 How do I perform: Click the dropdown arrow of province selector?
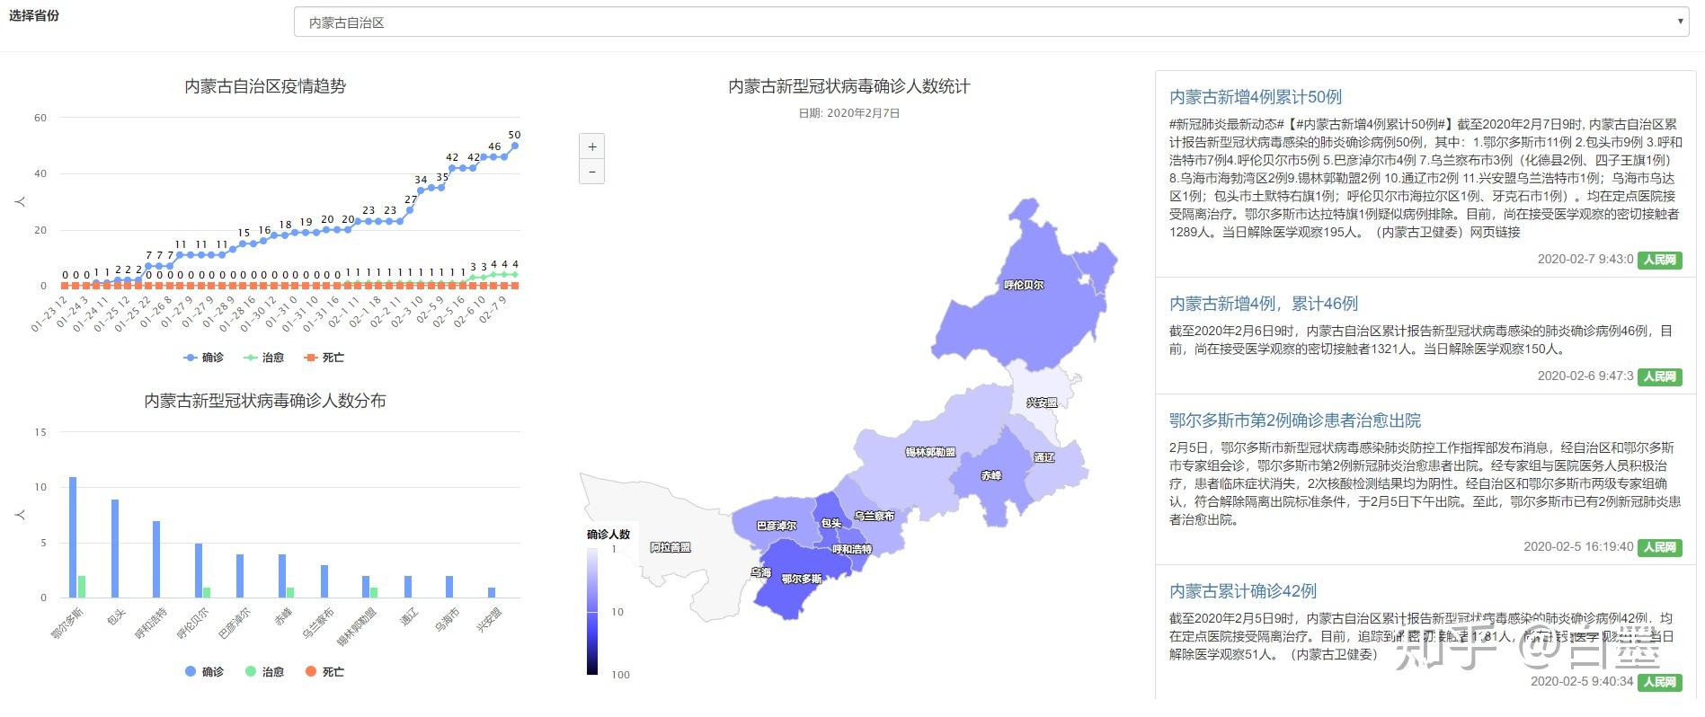click(1680, 22)
